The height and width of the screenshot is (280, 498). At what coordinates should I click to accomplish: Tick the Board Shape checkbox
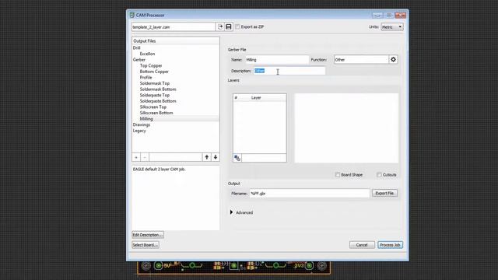coord(338,175)
